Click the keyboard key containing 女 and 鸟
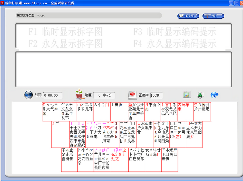 point(153,160)
